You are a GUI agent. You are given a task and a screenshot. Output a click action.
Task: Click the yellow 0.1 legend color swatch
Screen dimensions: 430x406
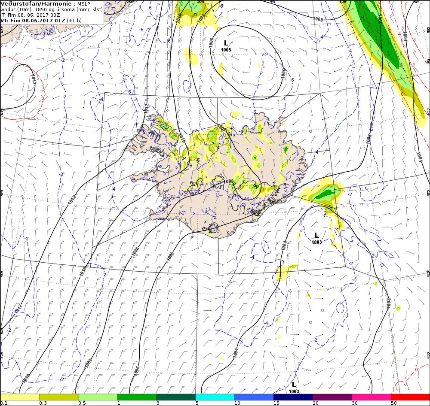[x=20, y=397]
